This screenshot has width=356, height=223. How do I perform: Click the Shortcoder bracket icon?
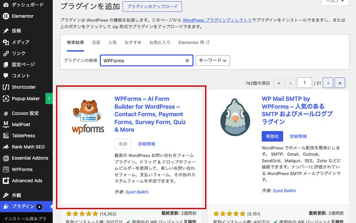[x=6, y=87]
